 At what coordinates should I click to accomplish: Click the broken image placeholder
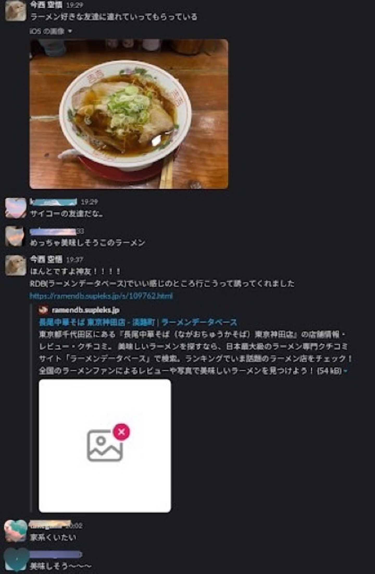tap(105, 446)
